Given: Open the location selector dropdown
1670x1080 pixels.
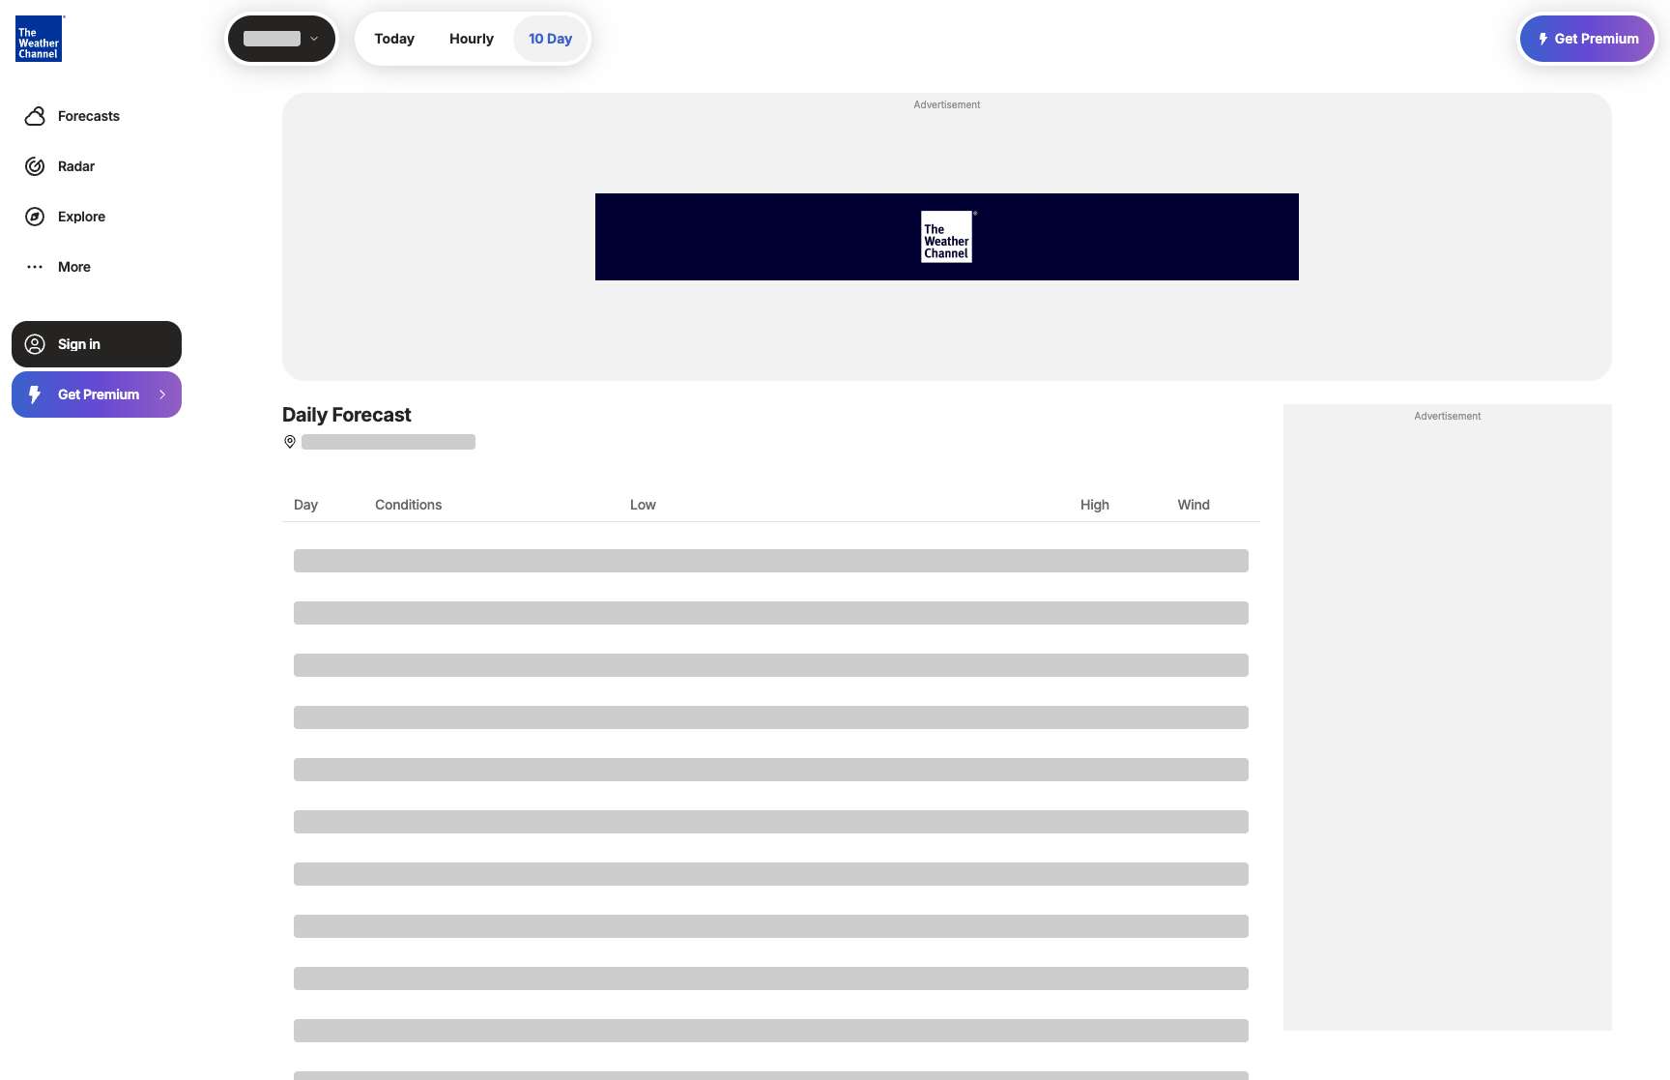Looking at the screenshot, I should (281, 39).
